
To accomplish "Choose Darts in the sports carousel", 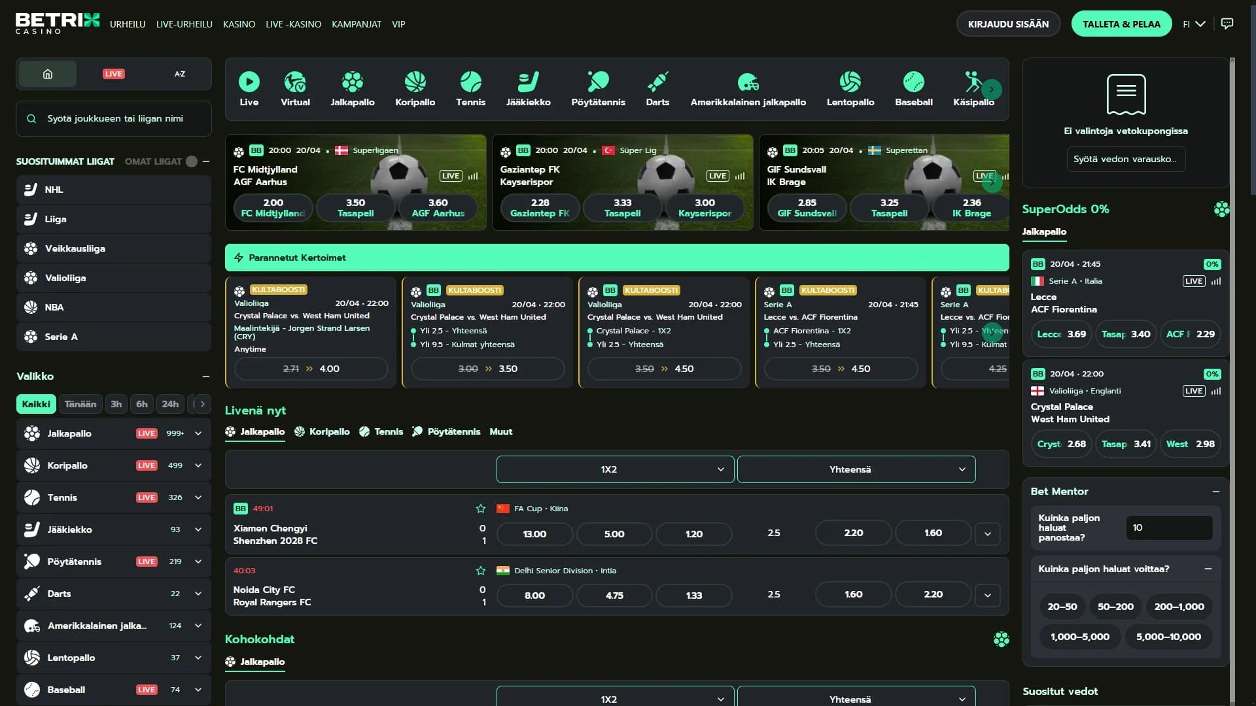I will 657,89.
